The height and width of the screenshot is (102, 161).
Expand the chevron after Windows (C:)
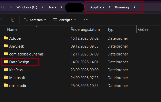tap(42, 7)
